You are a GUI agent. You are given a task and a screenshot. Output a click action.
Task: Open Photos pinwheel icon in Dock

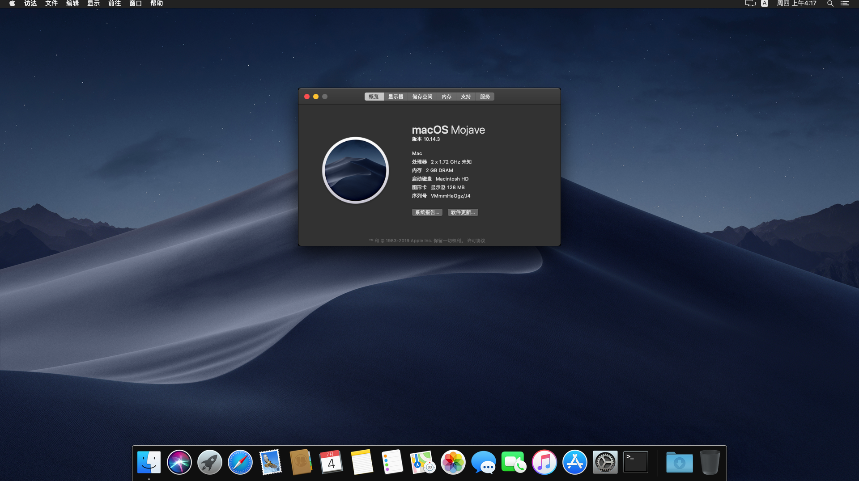453,462
